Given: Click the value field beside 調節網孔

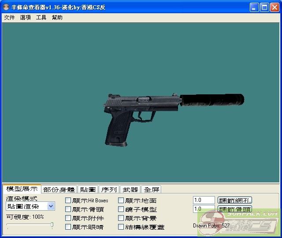Looking at the screenshot, I should 204,200.
